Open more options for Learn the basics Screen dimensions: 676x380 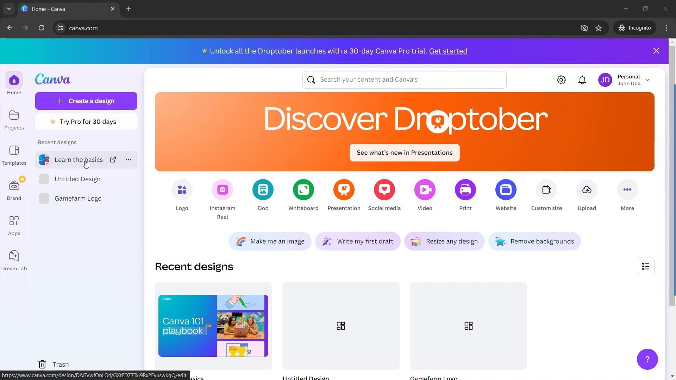coord(129,160)
